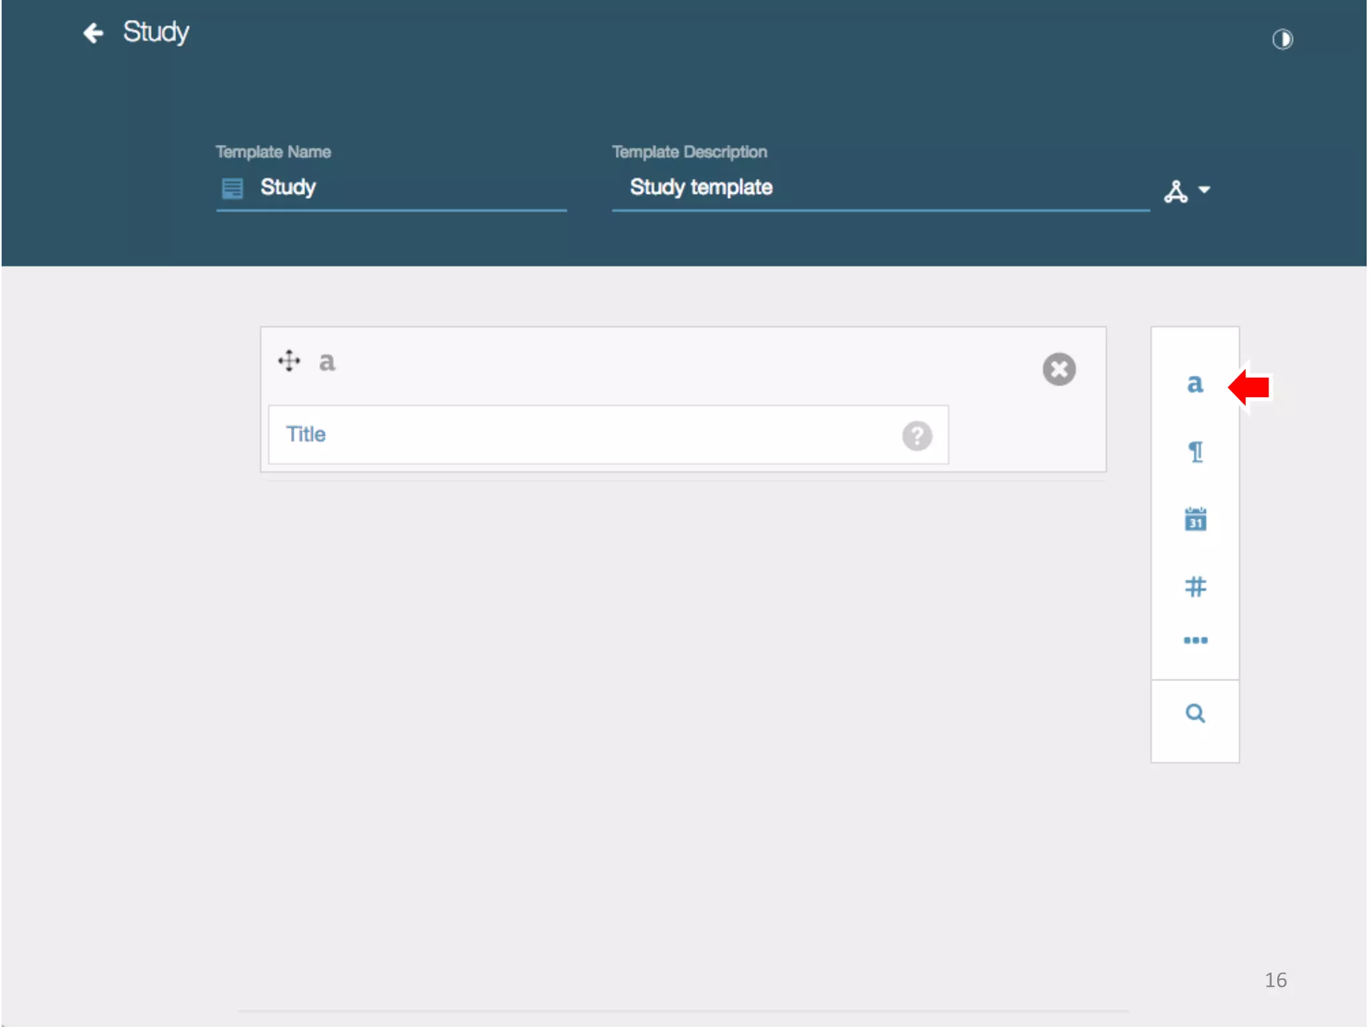
Task: Expand the dropdown arrow beside network icon
Action: coord(1205,191)
